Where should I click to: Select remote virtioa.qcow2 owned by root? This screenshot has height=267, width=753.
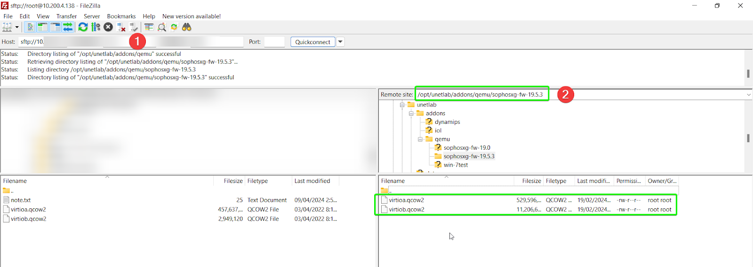406,200
